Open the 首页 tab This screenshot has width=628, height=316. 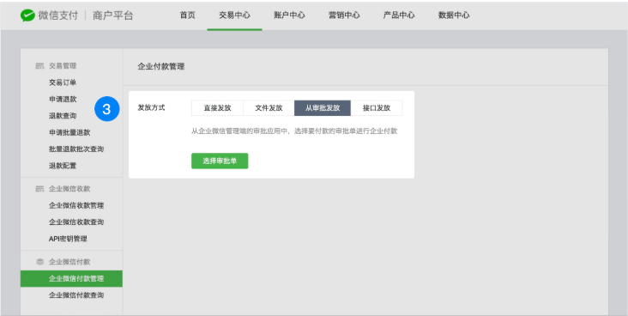tap(187, 15)
